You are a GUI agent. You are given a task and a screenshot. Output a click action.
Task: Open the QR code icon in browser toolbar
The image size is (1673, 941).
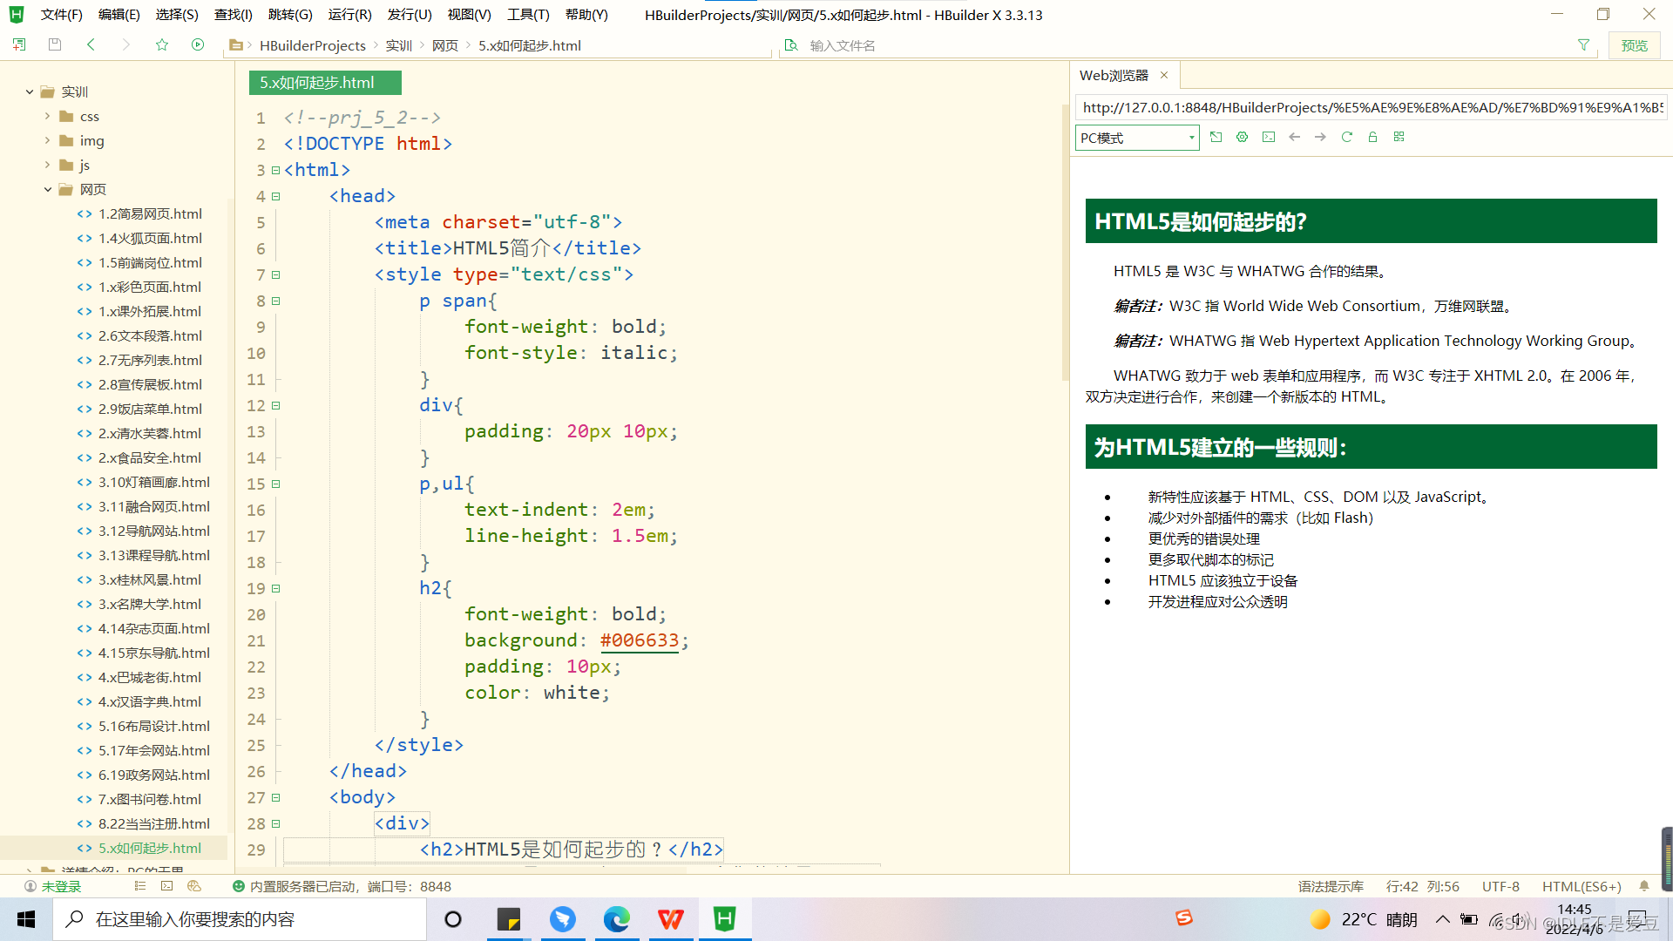pyautogui.click(x=1399, y=137)
